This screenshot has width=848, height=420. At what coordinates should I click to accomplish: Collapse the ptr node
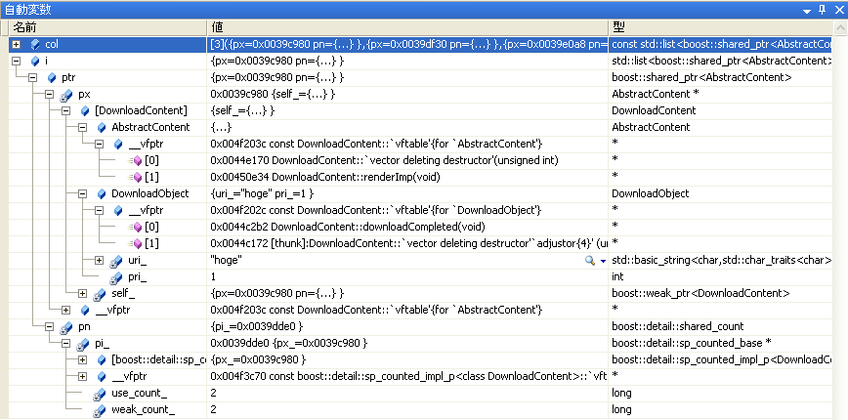tap(33, 78)
